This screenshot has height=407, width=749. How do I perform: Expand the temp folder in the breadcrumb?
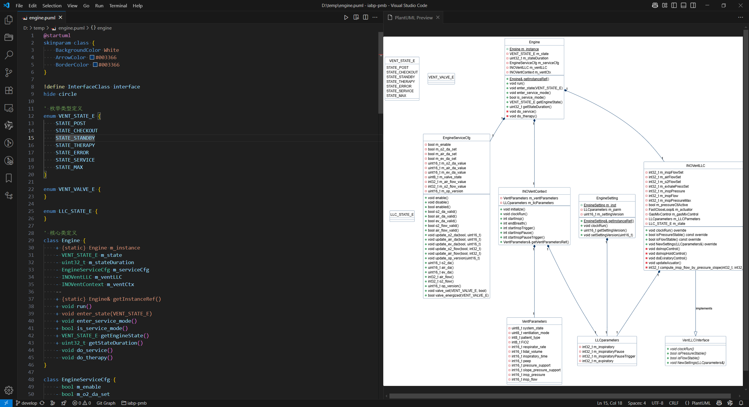pyautogui.click(x=39, y=28)
